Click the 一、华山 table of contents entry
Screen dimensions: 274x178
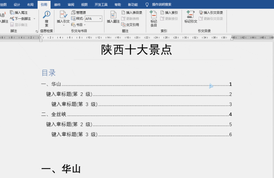[51, 84]
